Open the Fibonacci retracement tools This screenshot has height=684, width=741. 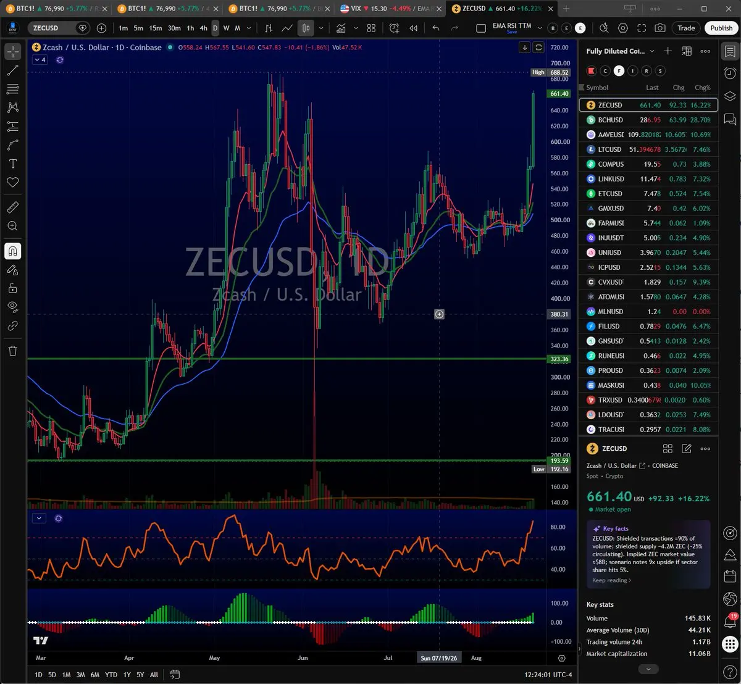point(12,89)
